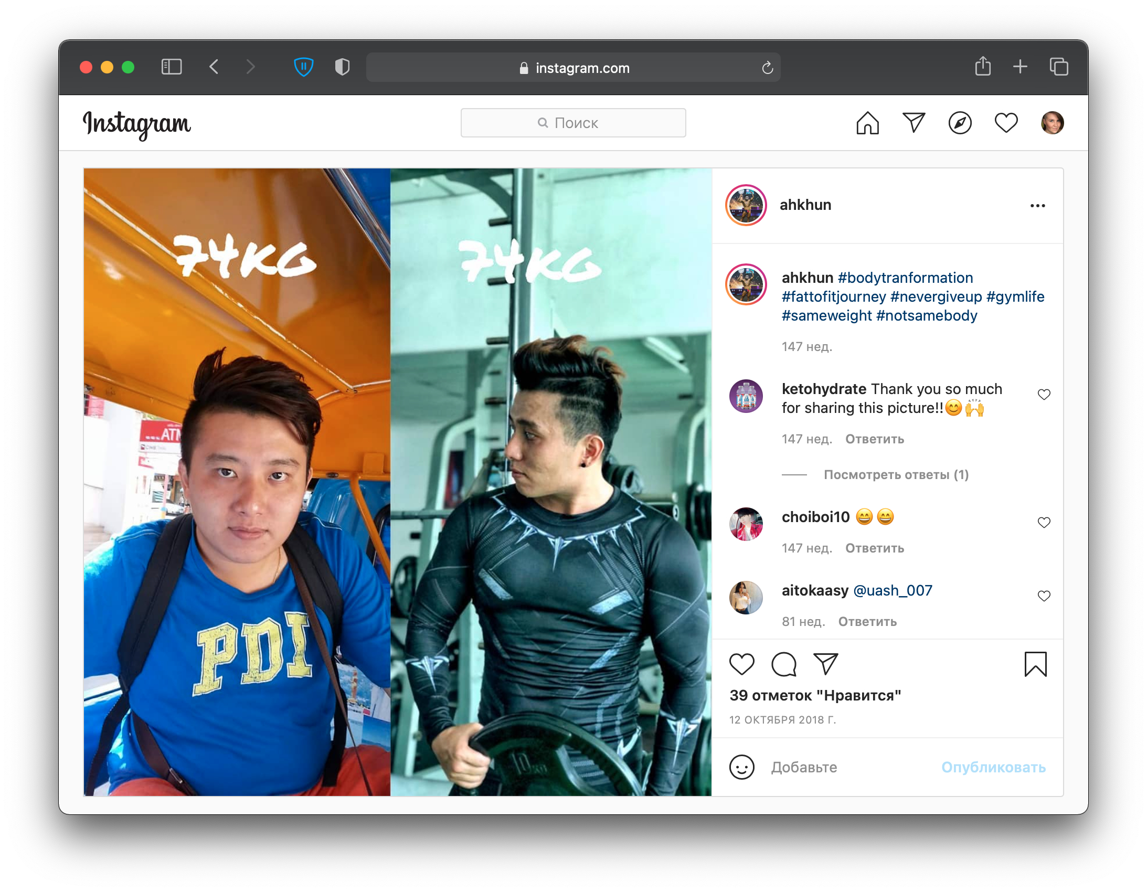Image resolution: width=1147 pixels, height=892 pixels.
Task: Open the #nevergiveup hashtag
Action: (x=936, y=297)
